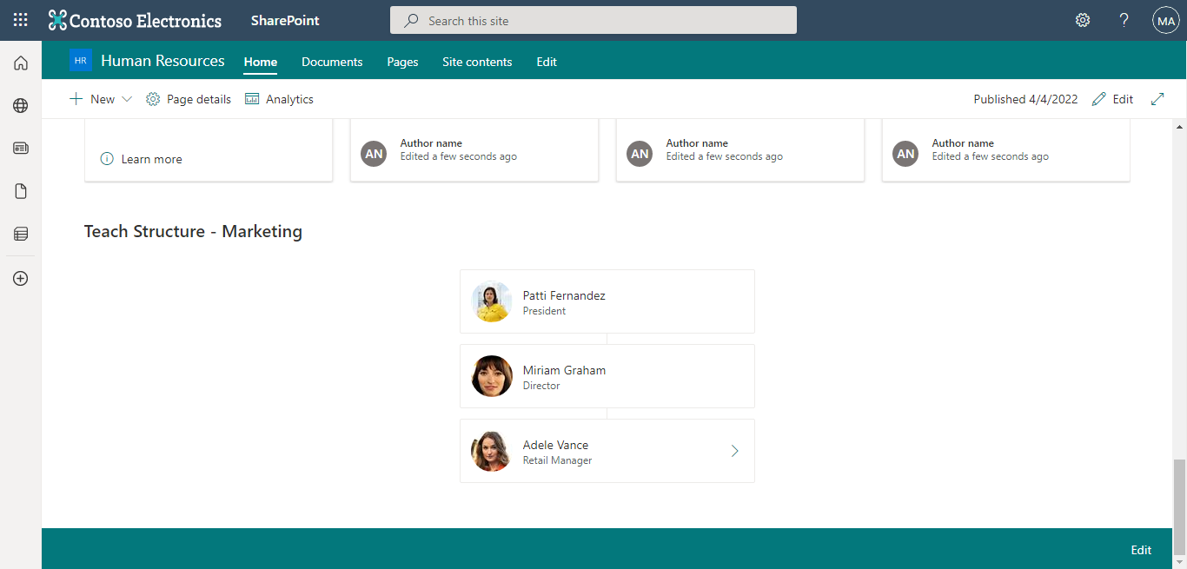
Task: Select the globe icon in the sidebar
Action: pos(20,105)
